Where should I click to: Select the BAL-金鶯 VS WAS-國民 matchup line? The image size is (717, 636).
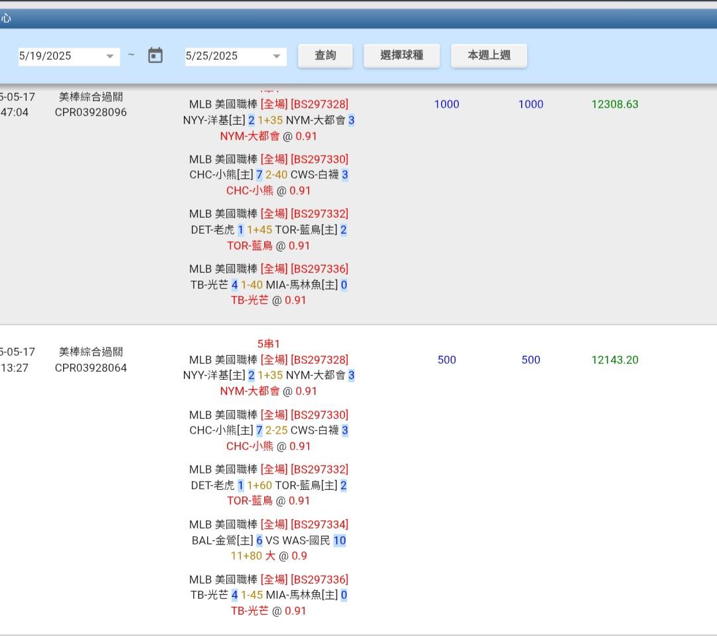[269, 540]
